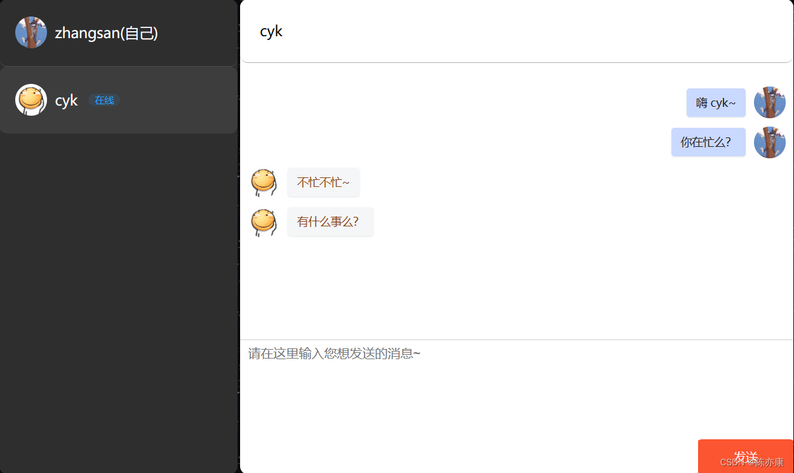
Task: Click sender avatar beside the 你在忙么? message
Action: (x=770, y=142)
